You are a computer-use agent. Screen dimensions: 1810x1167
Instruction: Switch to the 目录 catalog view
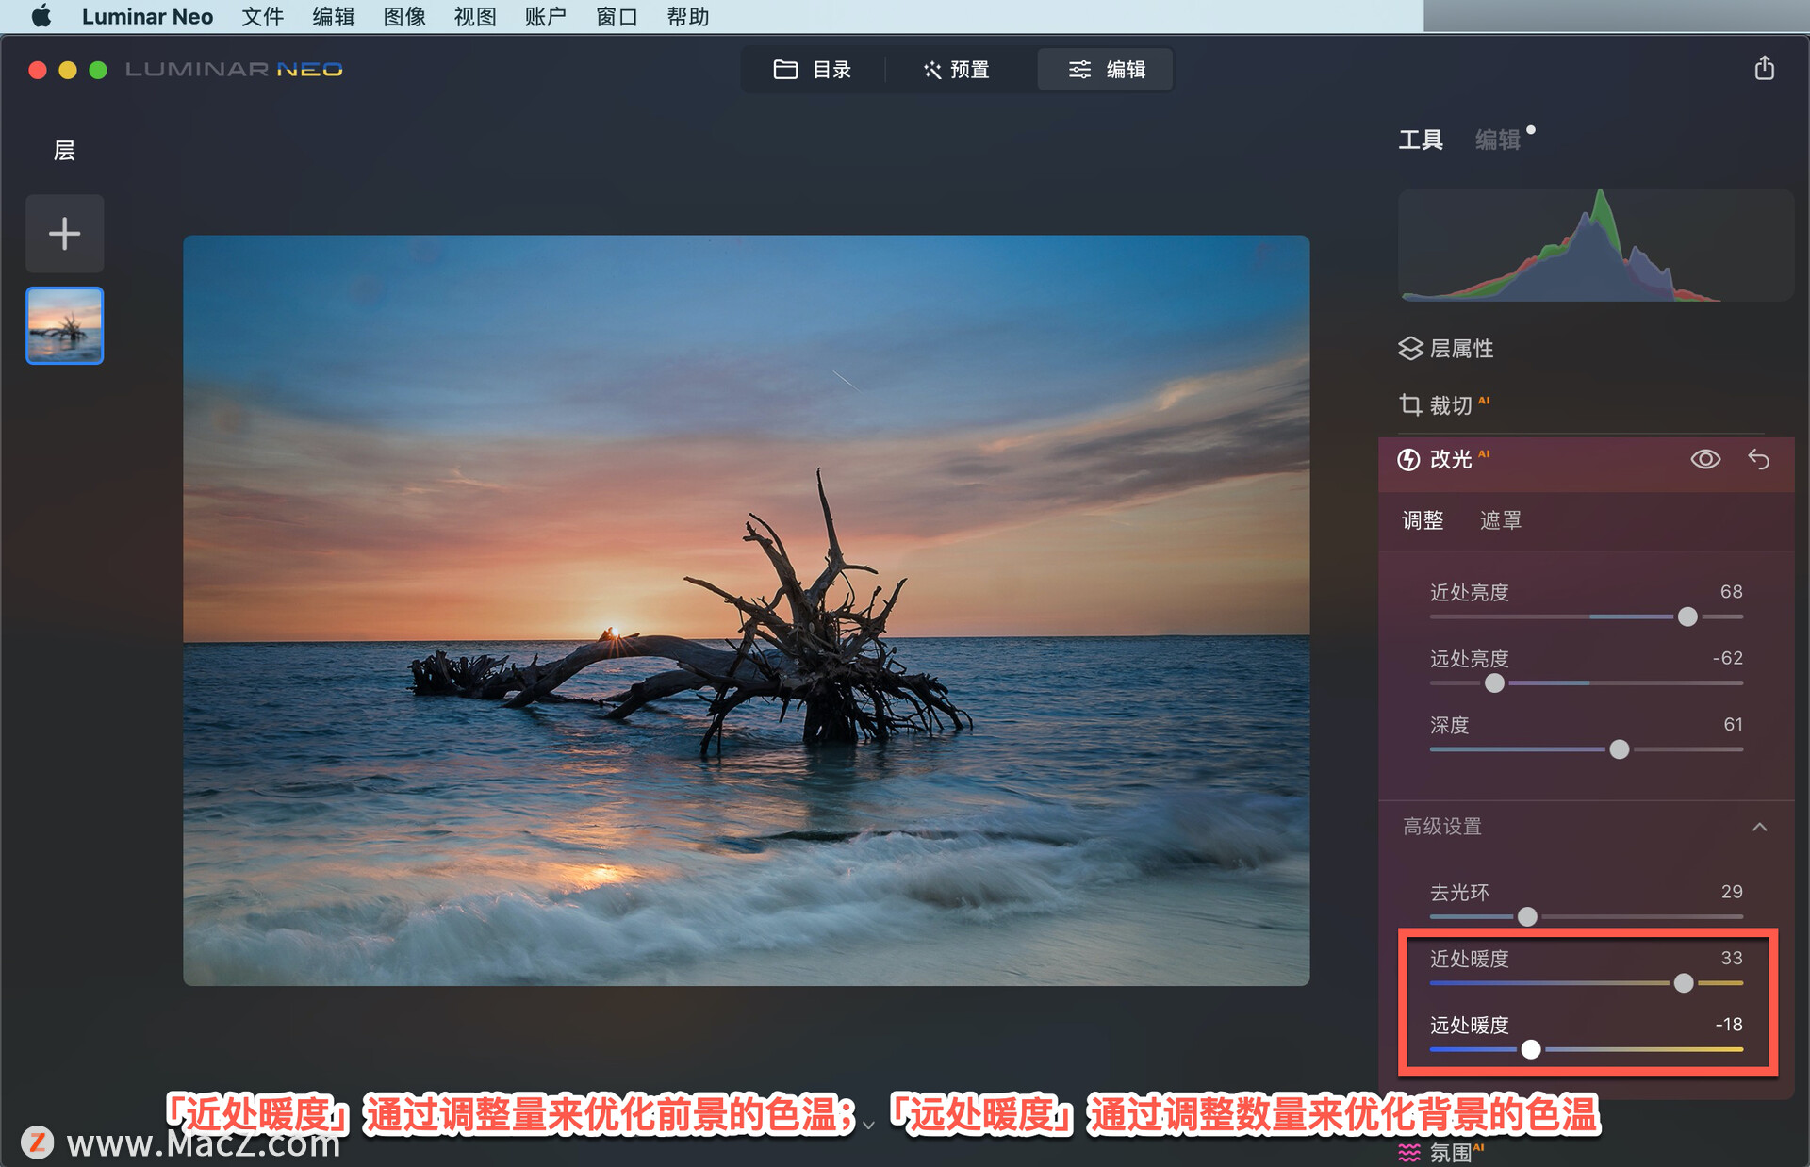(813, 70)
